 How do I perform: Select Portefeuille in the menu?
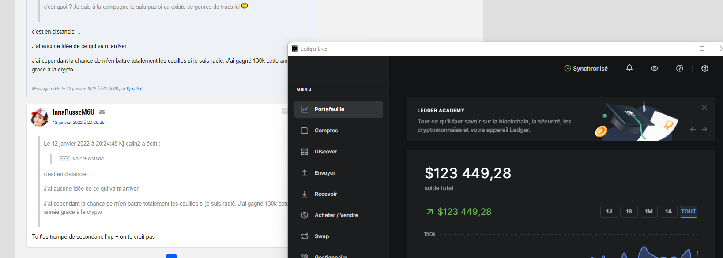pos(339,109)
